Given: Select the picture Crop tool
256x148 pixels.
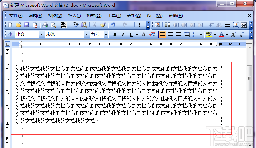Looking at the screenshot, I should pos(211,25).
